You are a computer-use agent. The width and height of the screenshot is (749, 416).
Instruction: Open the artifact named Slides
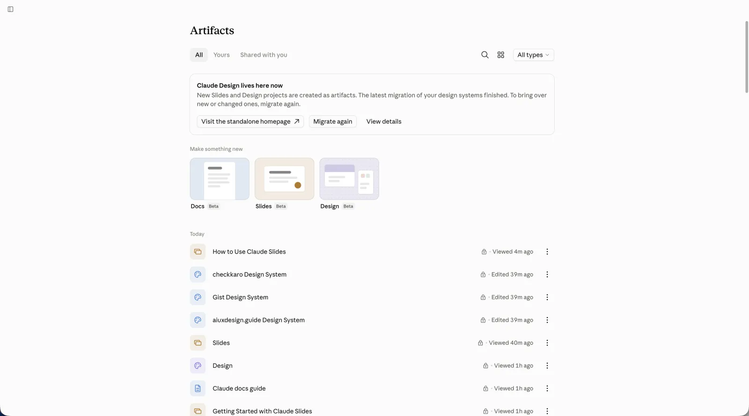pos(221,343)
